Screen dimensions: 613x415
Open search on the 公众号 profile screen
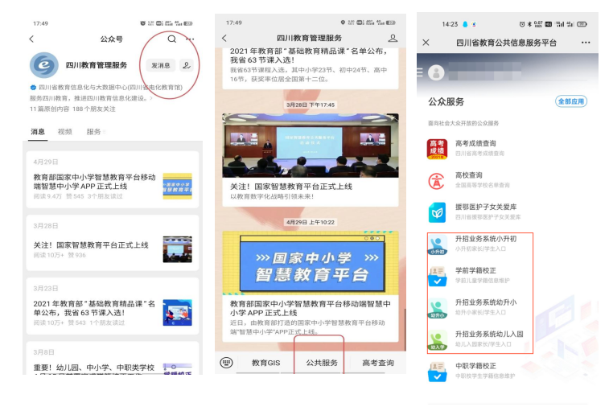[172, 39]
